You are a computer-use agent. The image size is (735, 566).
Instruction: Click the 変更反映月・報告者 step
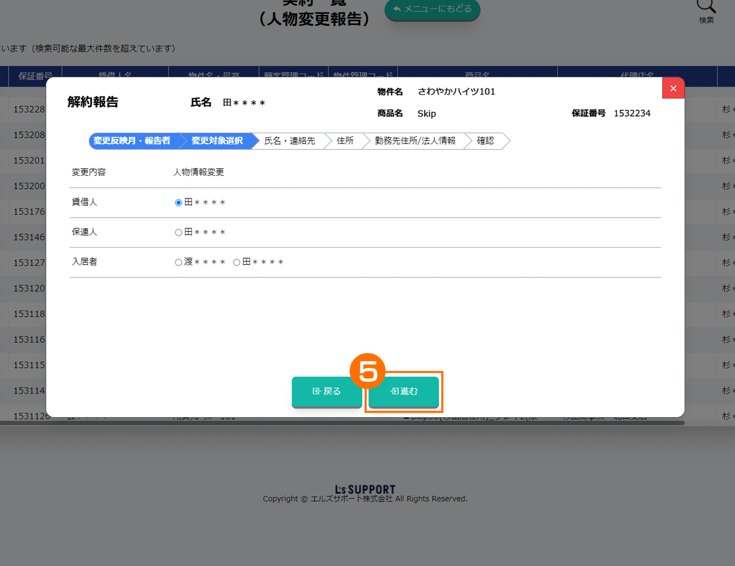[132, 141]
